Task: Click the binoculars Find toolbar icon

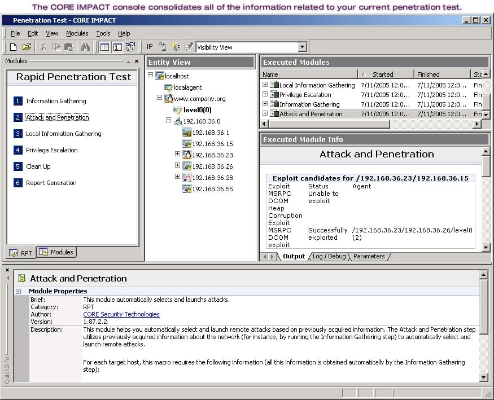Action: (85, 47)
